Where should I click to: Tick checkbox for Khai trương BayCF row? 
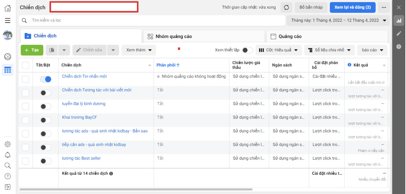click(x=26, y=120)
